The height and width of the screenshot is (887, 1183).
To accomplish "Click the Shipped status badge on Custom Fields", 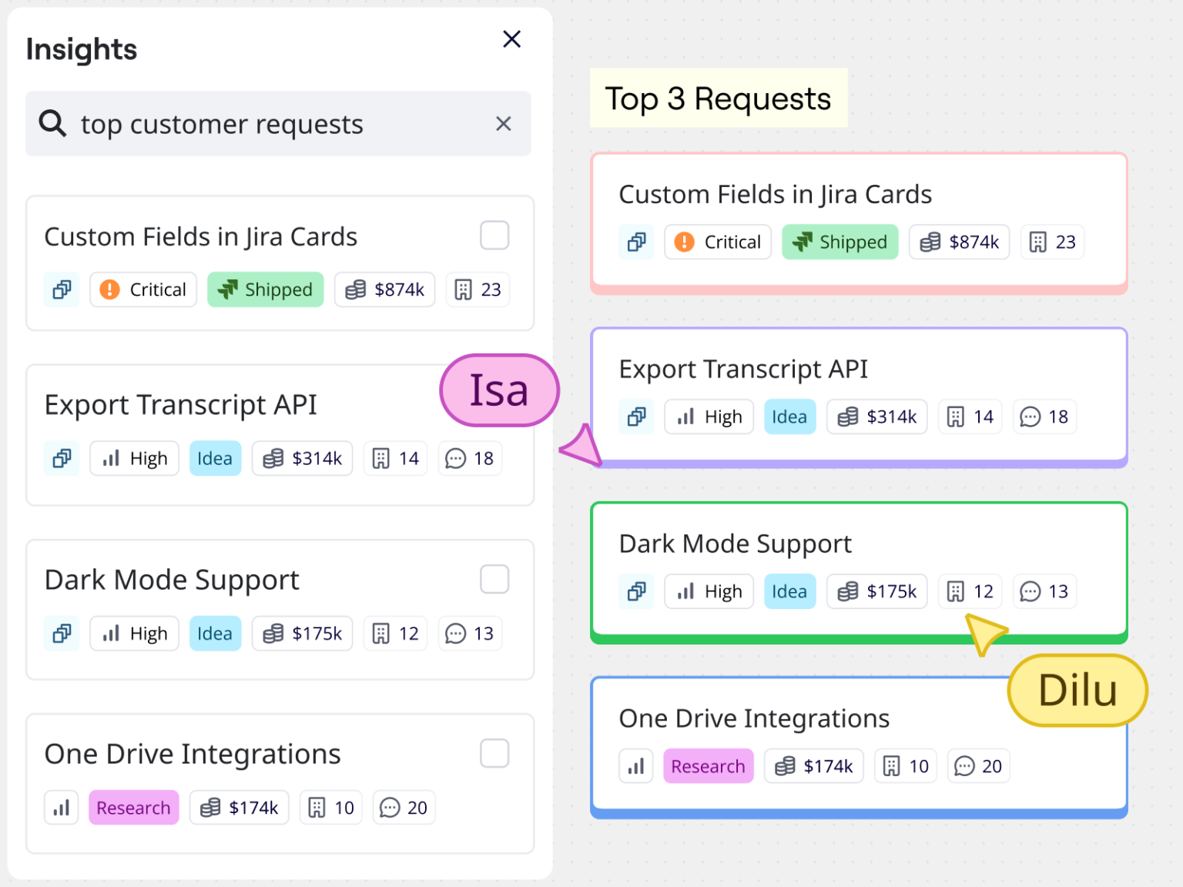I will 265,290.
